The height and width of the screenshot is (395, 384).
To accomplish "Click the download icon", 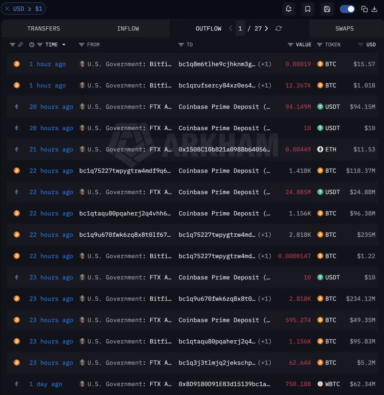I will 374,9.
